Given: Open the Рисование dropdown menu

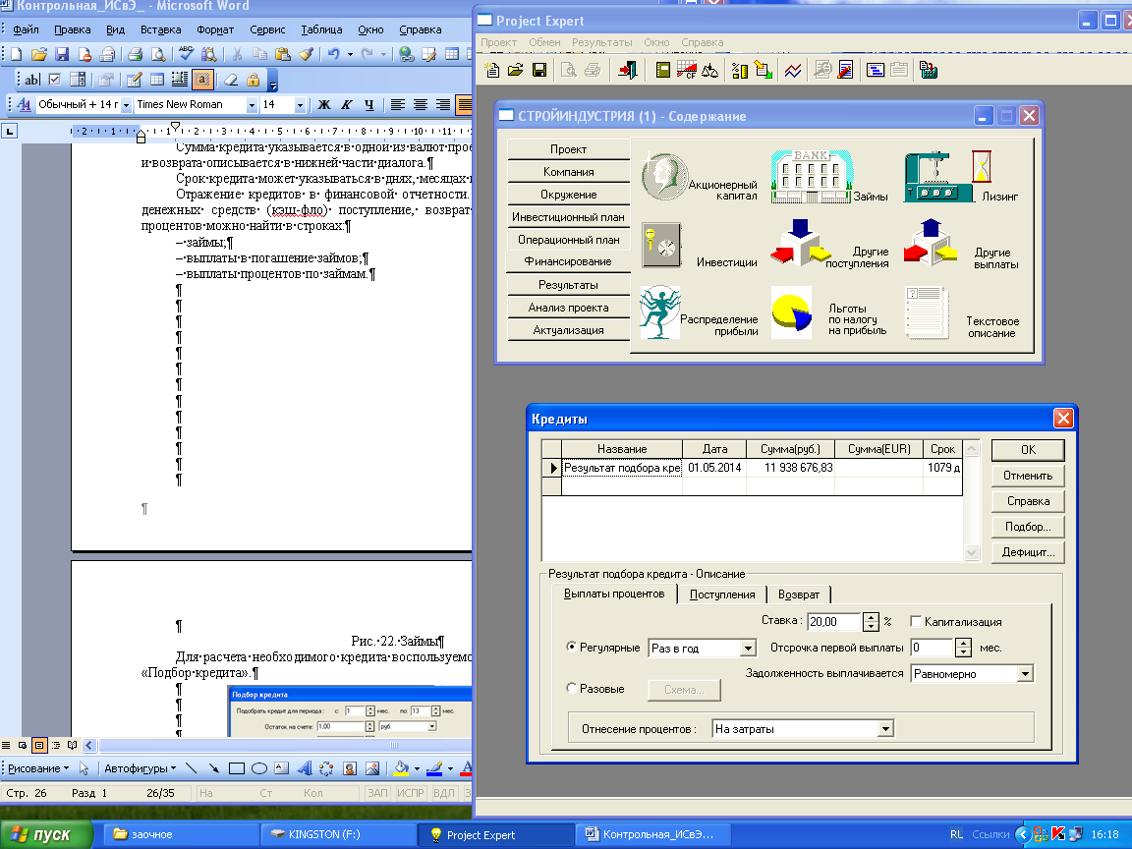Looking at the screenshot, I should tap(38, 768).
